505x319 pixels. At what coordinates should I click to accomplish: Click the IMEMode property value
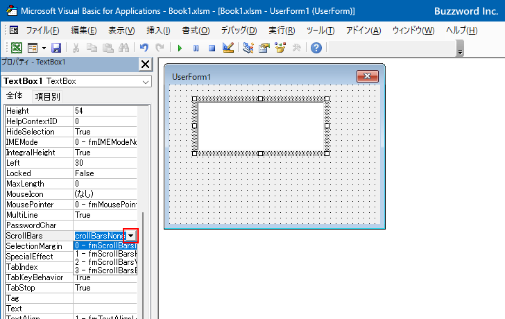[105, 142]
